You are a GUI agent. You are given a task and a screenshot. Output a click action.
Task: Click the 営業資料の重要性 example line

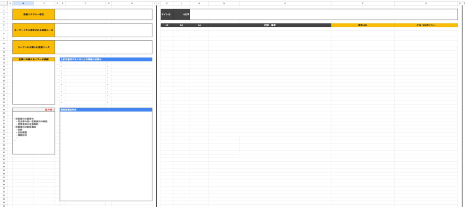click(25, 119)
